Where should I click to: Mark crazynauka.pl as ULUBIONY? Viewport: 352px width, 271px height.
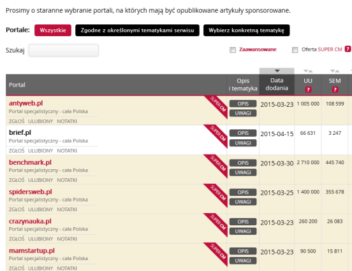[x=40, y=239]
